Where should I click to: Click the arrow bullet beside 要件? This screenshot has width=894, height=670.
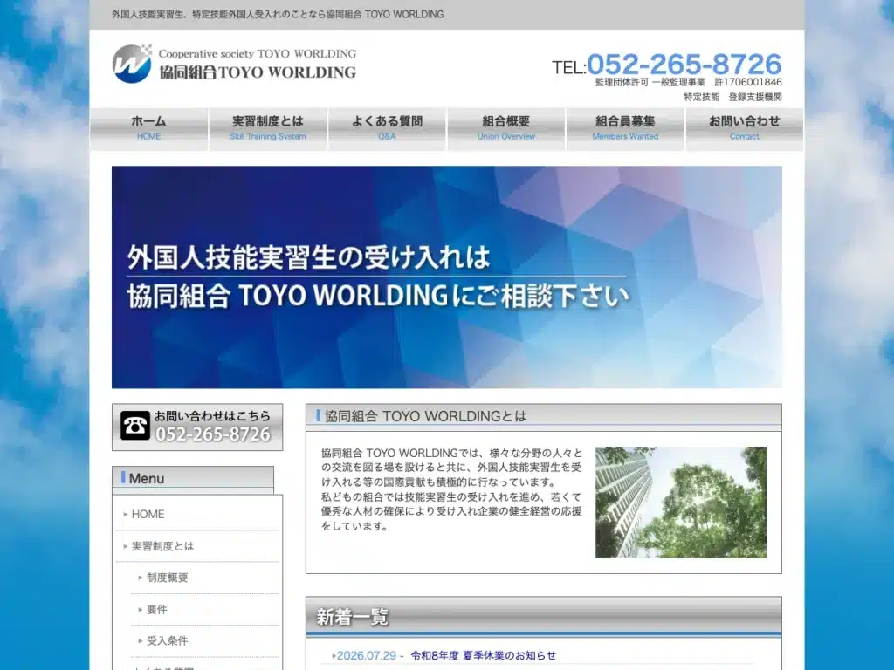click(141, 610)
